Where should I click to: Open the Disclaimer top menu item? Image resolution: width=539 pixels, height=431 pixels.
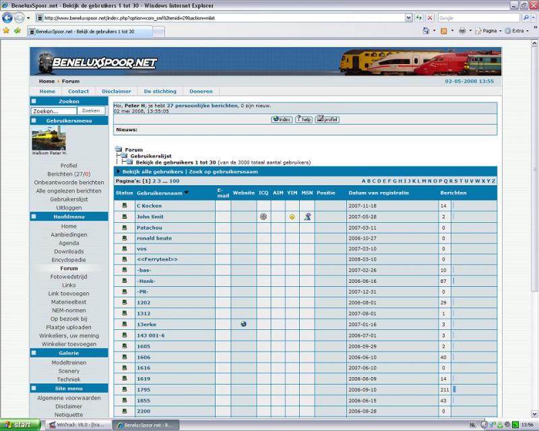(x=116, y=92)
